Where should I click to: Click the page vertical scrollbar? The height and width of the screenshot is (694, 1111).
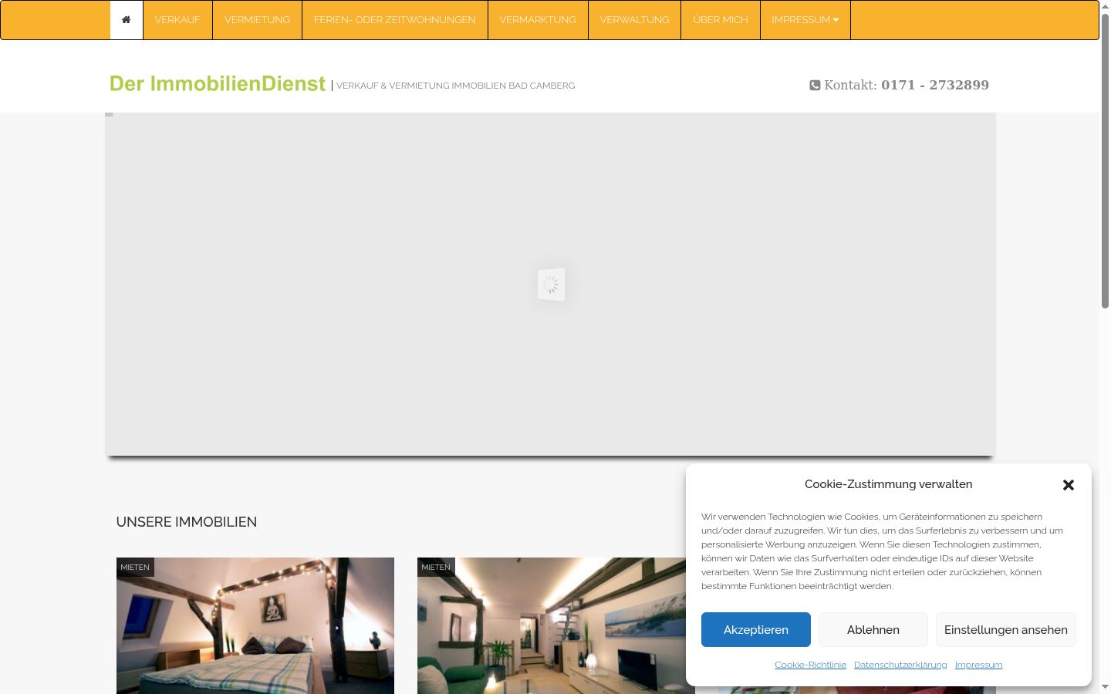click(1105, 162)
